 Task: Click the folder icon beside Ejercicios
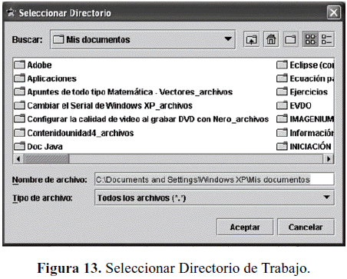(282, 91)
